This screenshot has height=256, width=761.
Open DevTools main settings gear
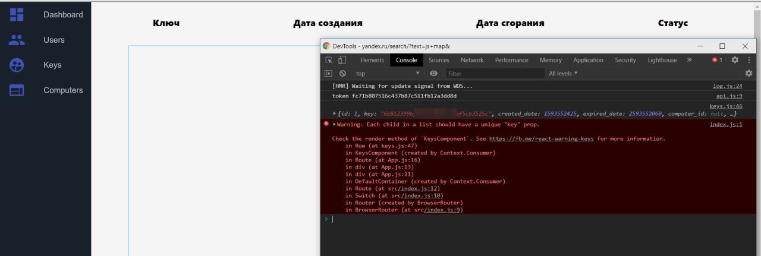pyautogui.click(x=735, y=60)
